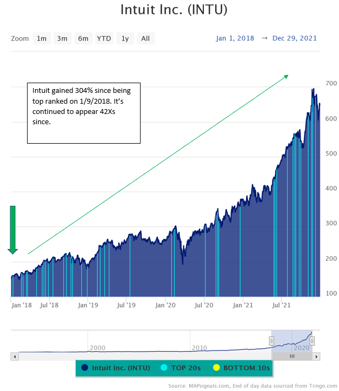Edit the Jan 1, 2018 start date
The image size is (339, 391).
[x=235, y=38]
